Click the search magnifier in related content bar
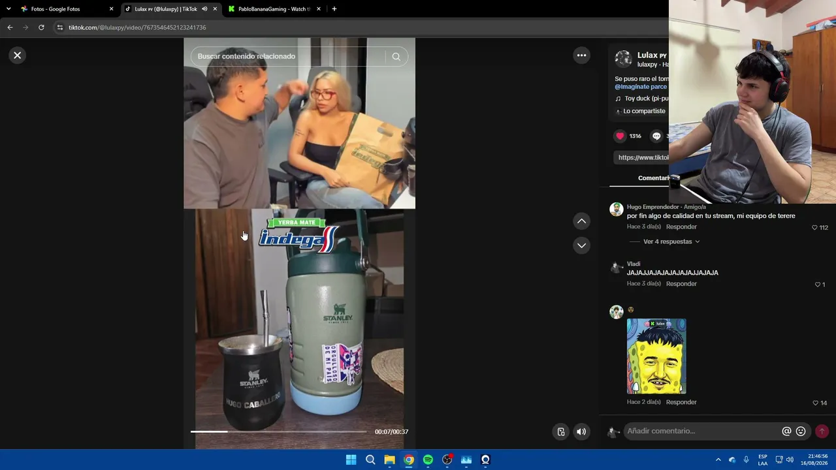The image size is (836, 470). [396, 56]
